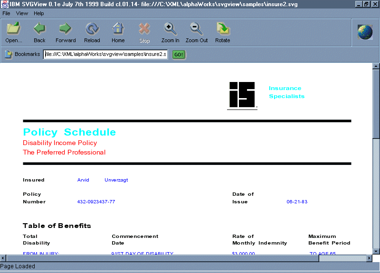This screenshot has width=380, height=273.
Task: Click the globe icon in toolbar
Action: 365,32
